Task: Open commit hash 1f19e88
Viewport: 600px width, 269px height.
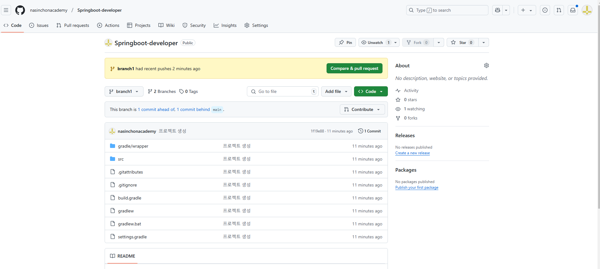Action: (x=317, y=131)
